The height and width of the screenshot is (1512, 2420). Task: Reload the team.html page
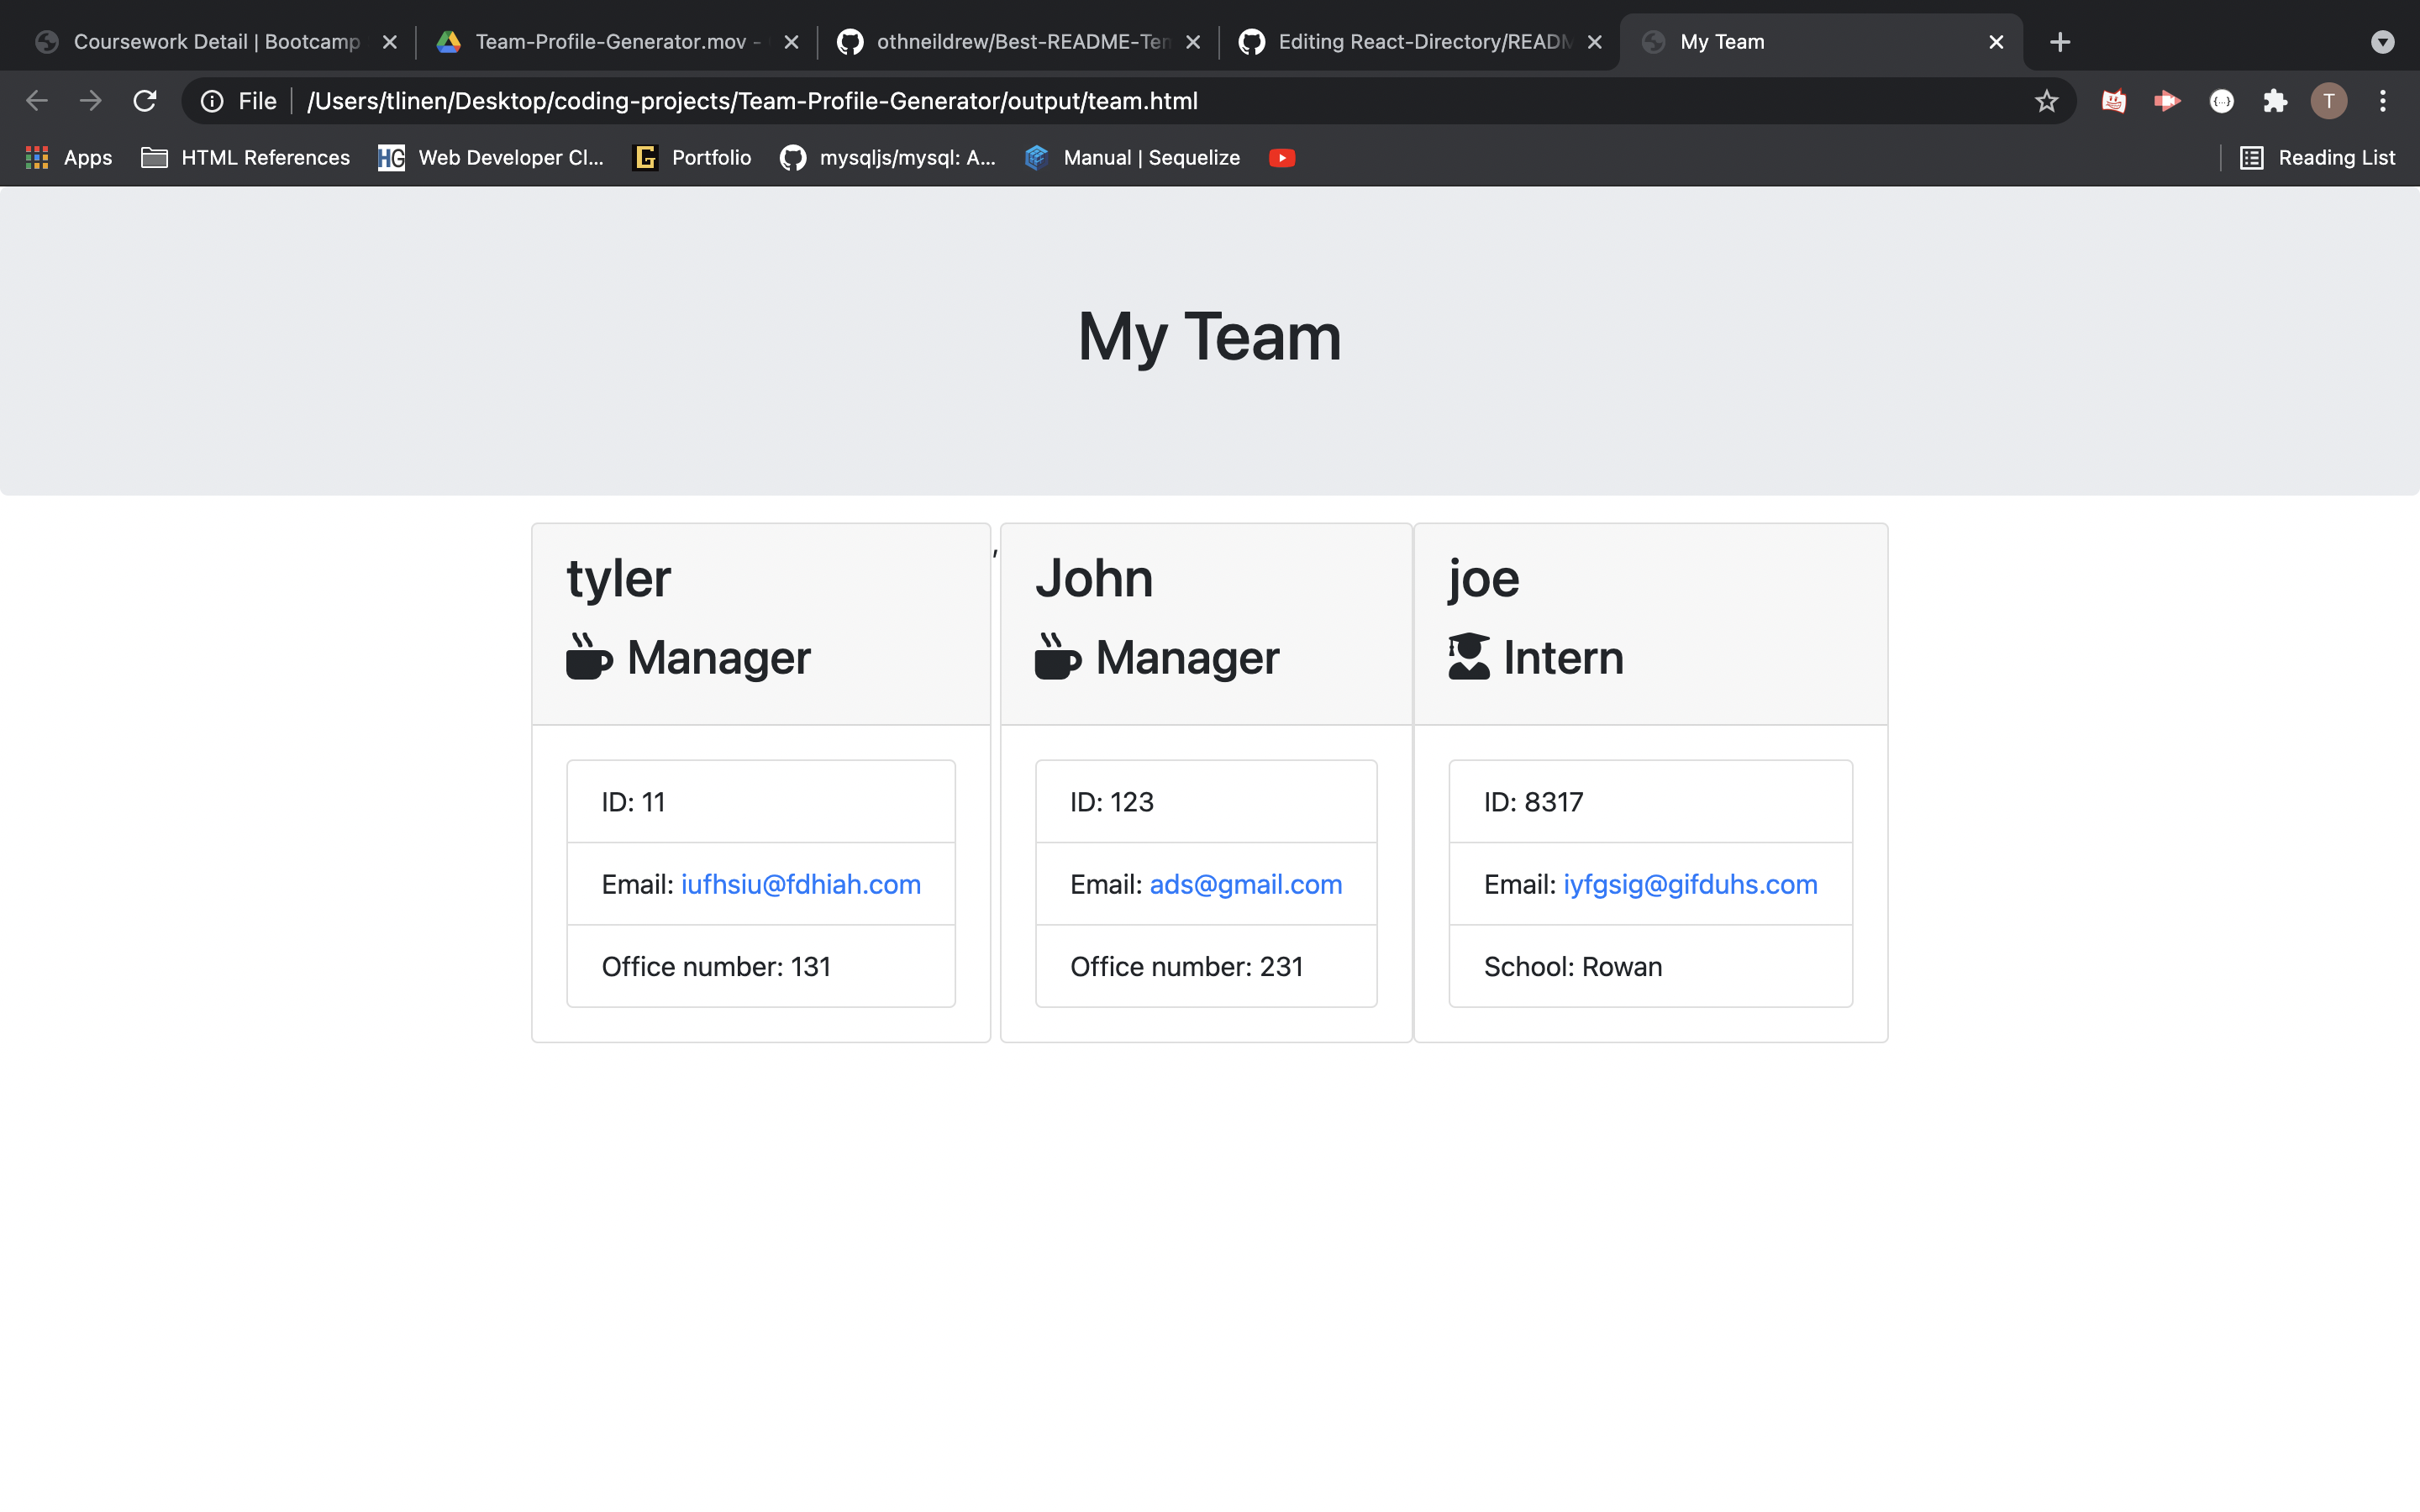pos(145,100)
